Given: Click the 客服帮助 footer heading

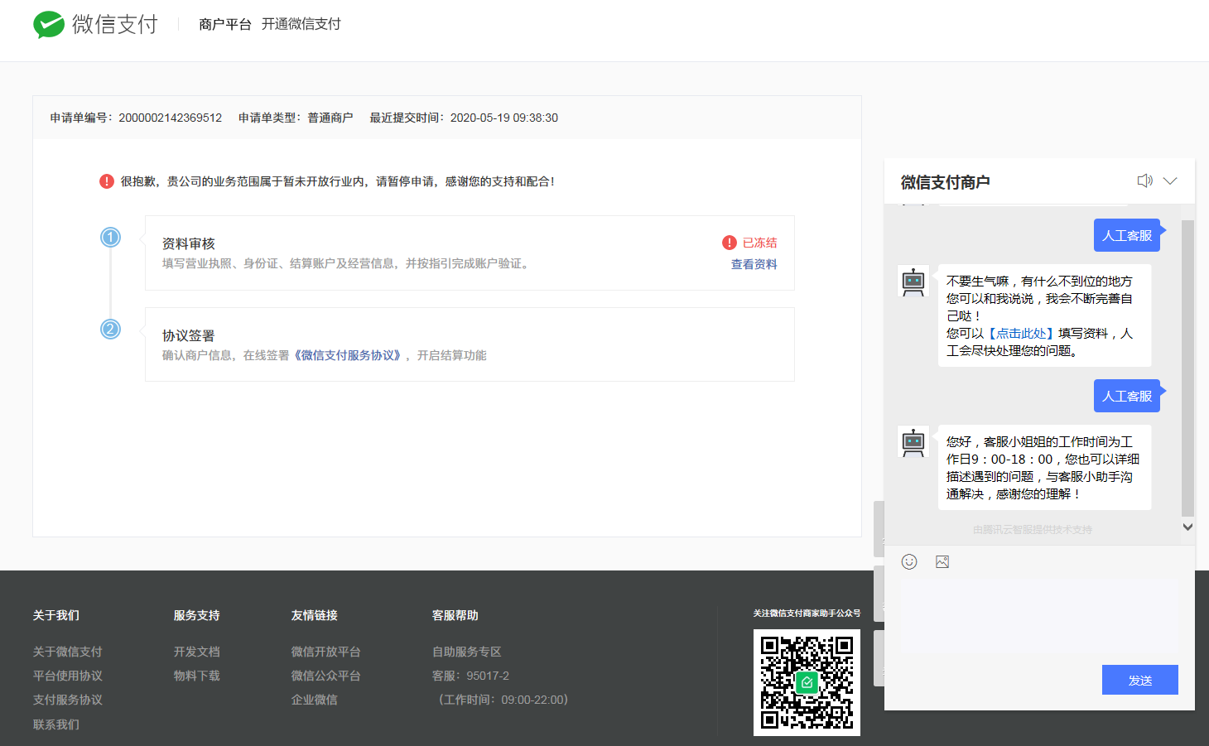Looking at the screenshot, I should [455, 615].
